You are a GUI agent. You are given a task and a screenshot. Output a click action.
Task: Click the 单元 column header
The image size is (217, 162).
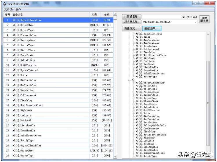click(x=106, y=15)
